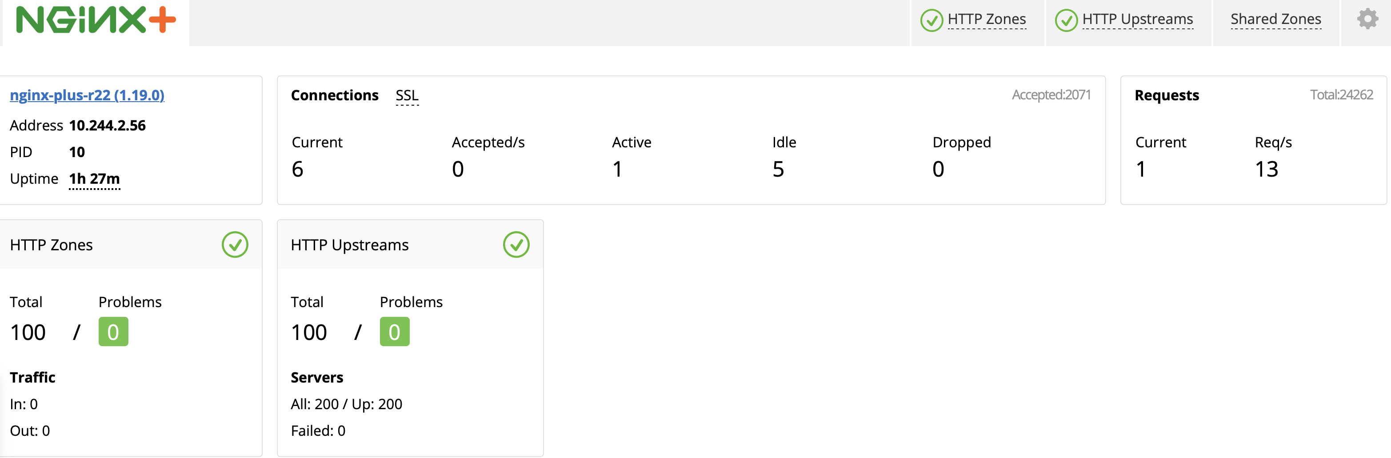Click the Uptime label
The height and width of the screenshot is (458, 1391).
pyautogui.click(x=34, y=178)
